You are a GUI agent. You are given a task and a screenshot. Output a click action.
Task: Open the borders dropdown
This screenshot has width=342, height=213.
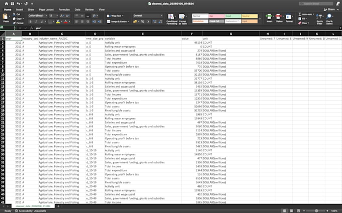[54, 22]
